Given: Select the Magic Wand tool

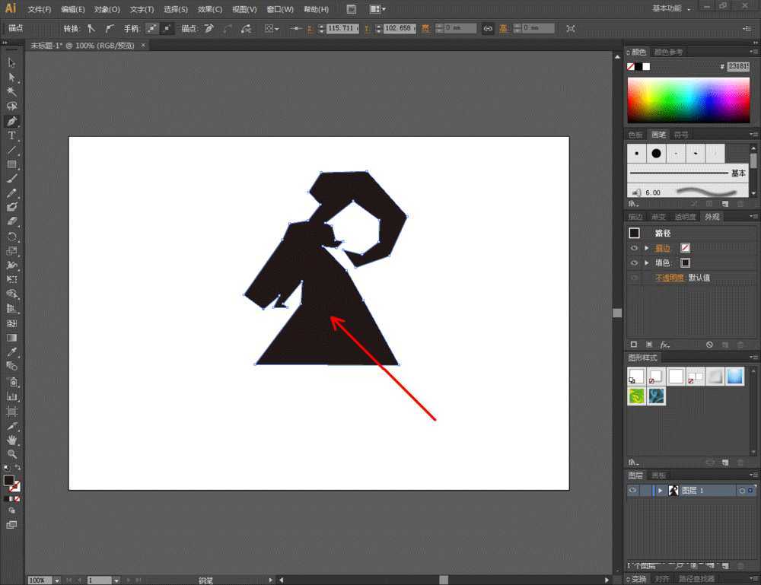Looking at the screenshot, I should pos(11,92).
